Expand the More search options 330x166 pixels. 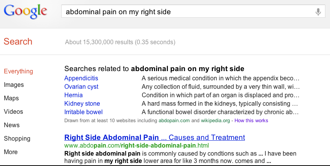click(11, 152)
